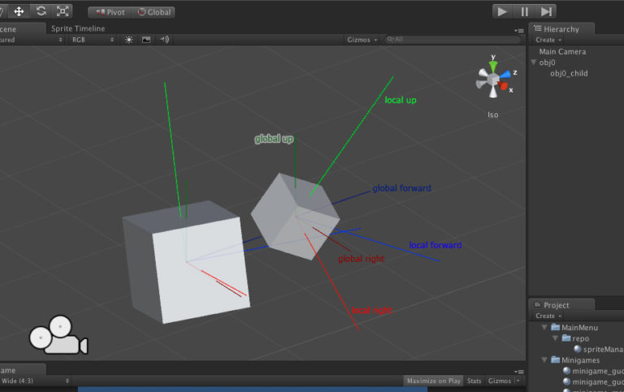Viewport: 624px width, 392px height.
Task: Switch to the Sprite Timeline tab
Action: pyautogui.click(x=78, y=28)
